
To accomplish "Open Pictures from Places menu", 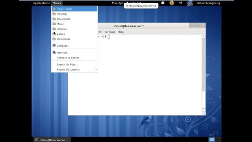I will coord(74,29).
